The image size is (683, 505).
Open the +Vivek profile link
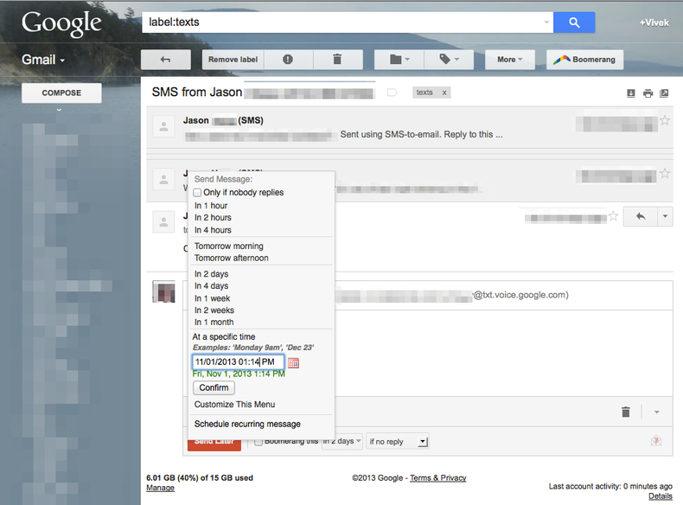point(654,23)
